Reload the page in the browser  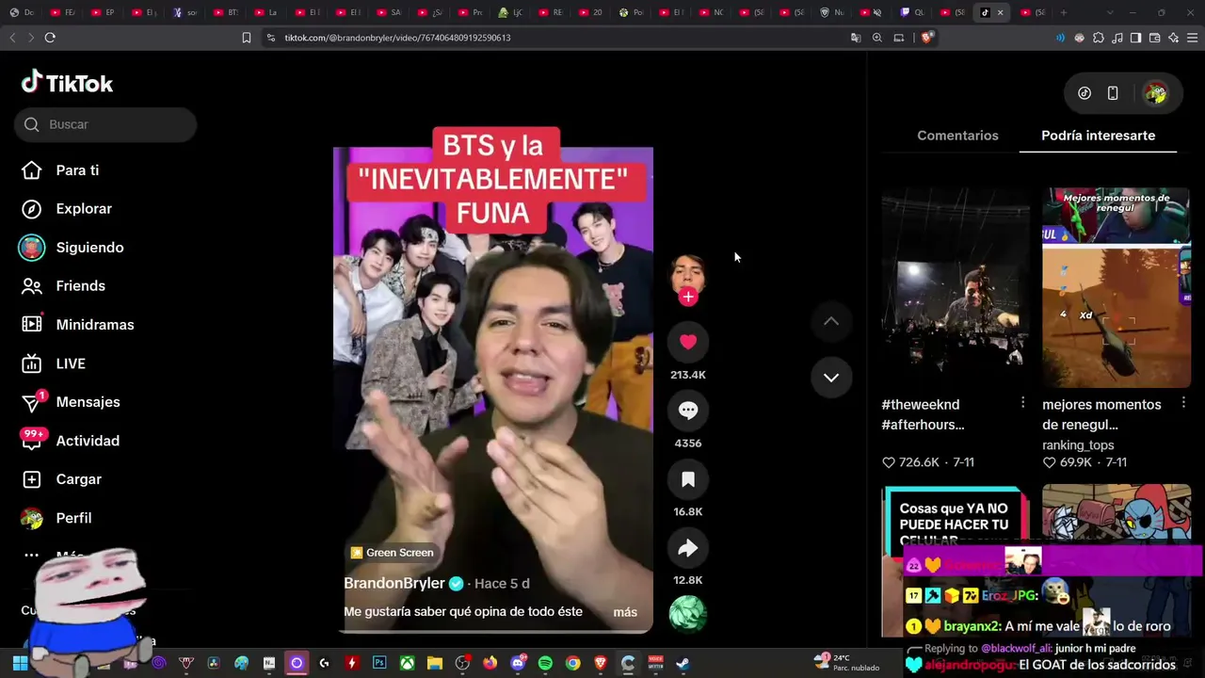pos(50,38)
